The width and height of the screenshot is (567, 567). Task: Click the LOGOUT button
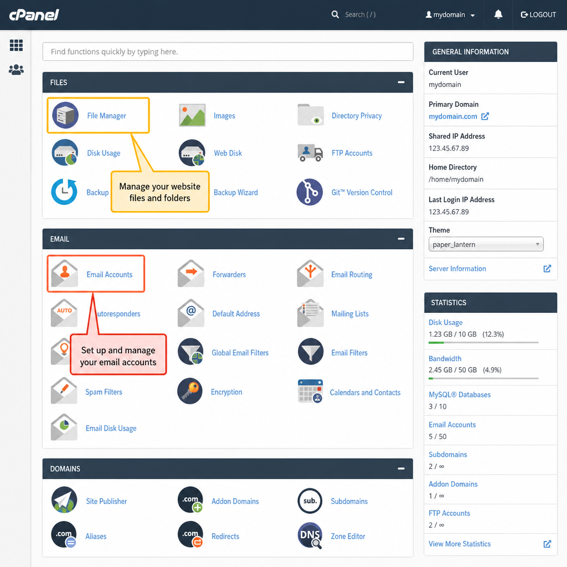tap(538, 15)
